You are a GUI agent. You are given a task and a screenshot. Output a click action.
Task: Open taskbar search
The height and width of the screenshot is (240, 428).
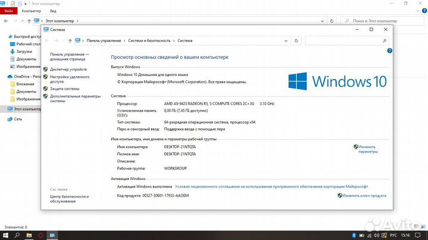tap(17, 235)
